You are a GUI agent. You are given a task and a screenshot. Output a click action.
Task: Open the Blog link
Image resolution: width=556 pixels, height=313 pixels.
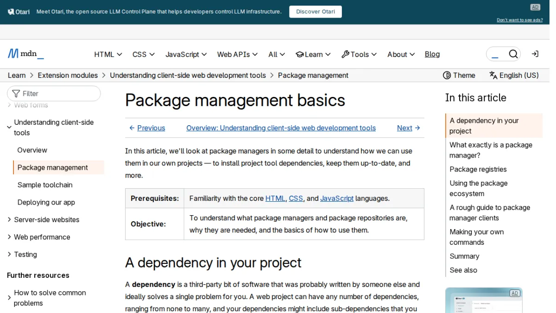[x=432, y=54]
